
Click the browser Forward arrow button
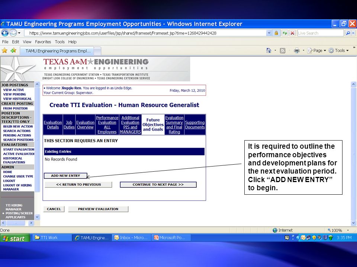(x=13, y=33)
